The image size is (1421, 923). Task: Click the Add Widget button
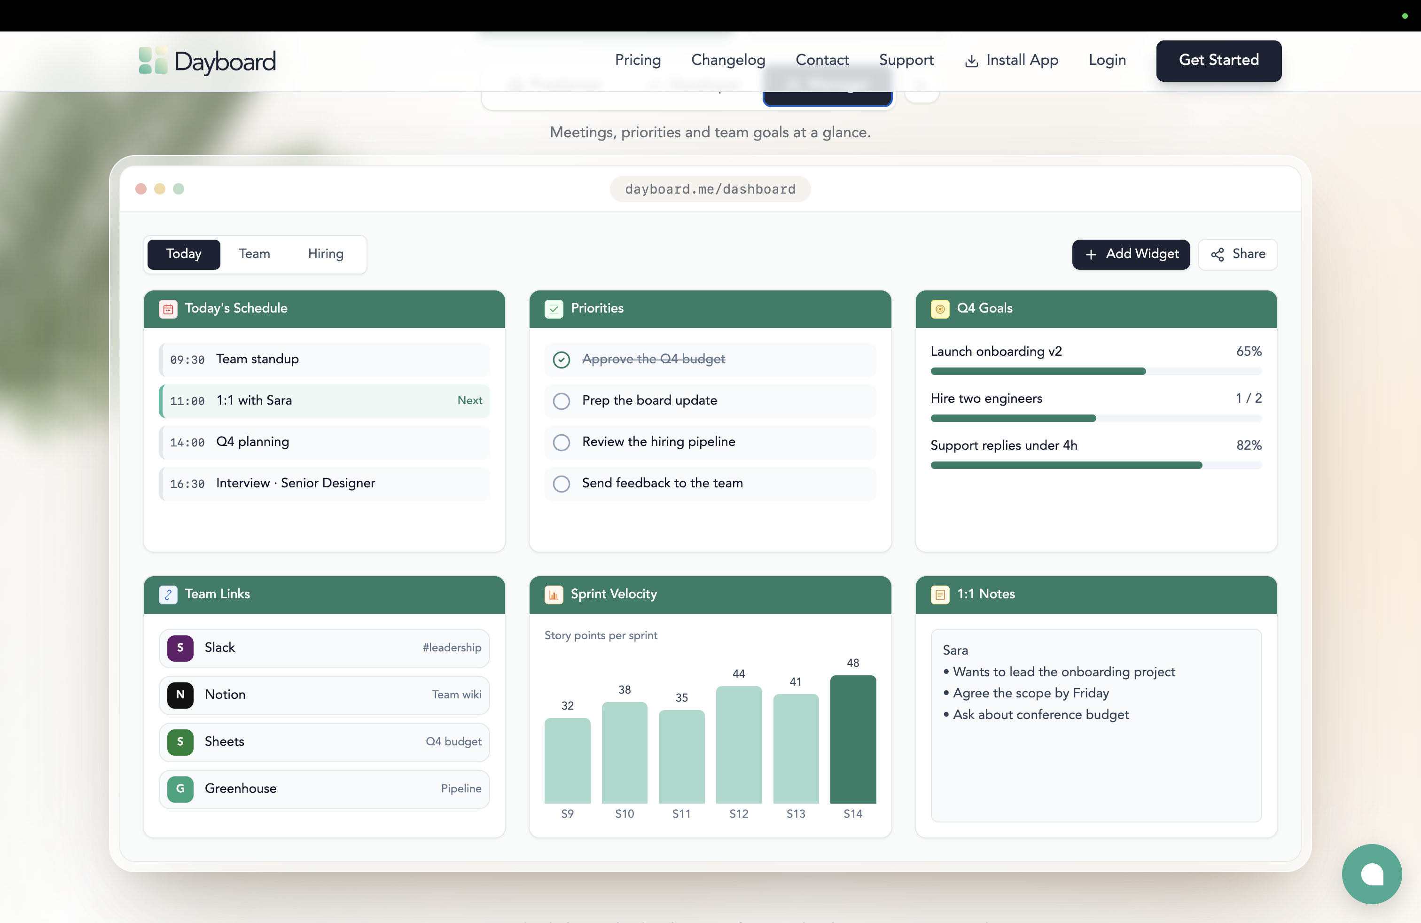click(1130, 254)
